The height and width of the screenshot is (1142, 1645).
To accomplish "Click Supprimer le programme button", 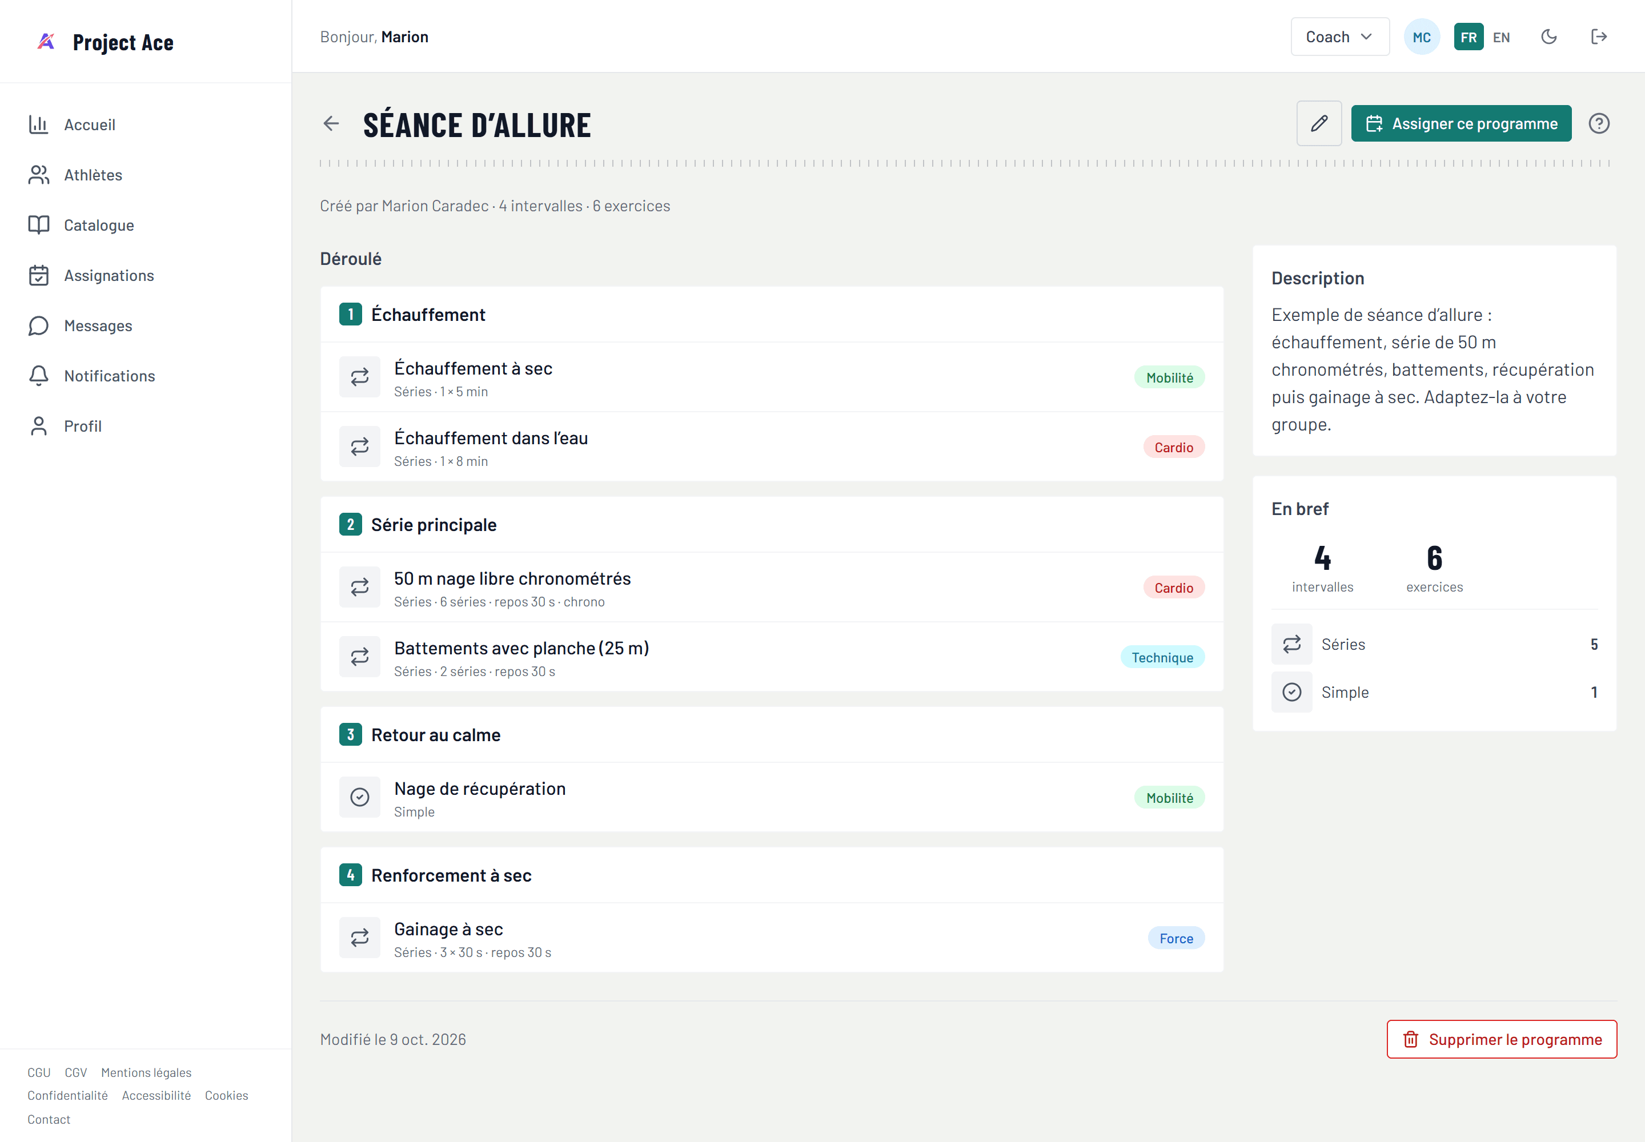I will pyautogui.click(x=1501, y=1039).
